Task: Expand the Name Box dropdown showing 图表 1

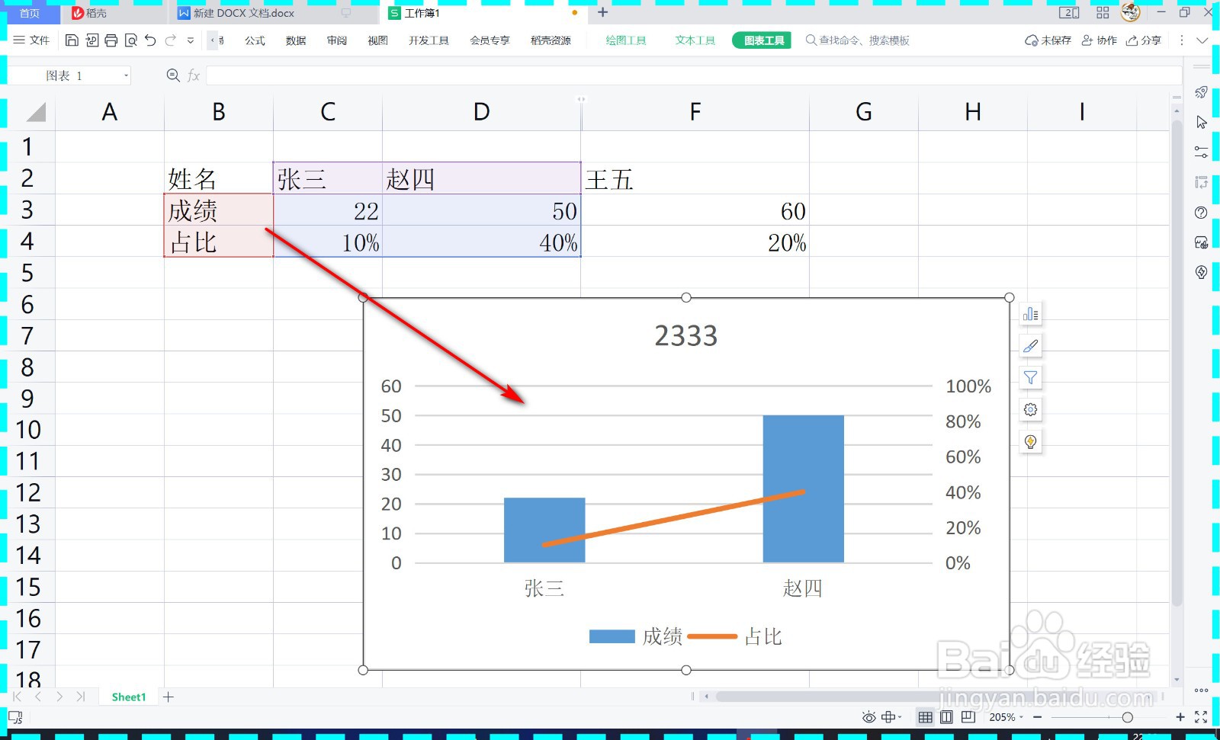Action: [126, 75]
